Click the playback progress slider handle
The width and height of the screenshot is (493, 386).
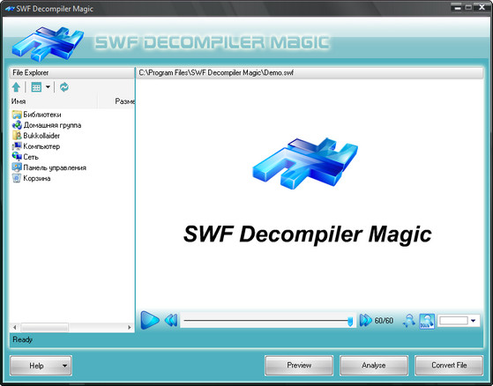[350, 322]
